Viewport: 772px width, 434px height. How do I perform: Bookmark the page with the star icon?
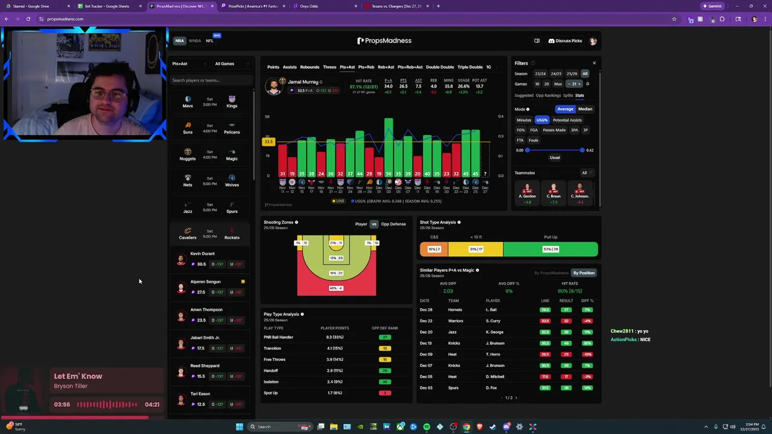[674, 19]
